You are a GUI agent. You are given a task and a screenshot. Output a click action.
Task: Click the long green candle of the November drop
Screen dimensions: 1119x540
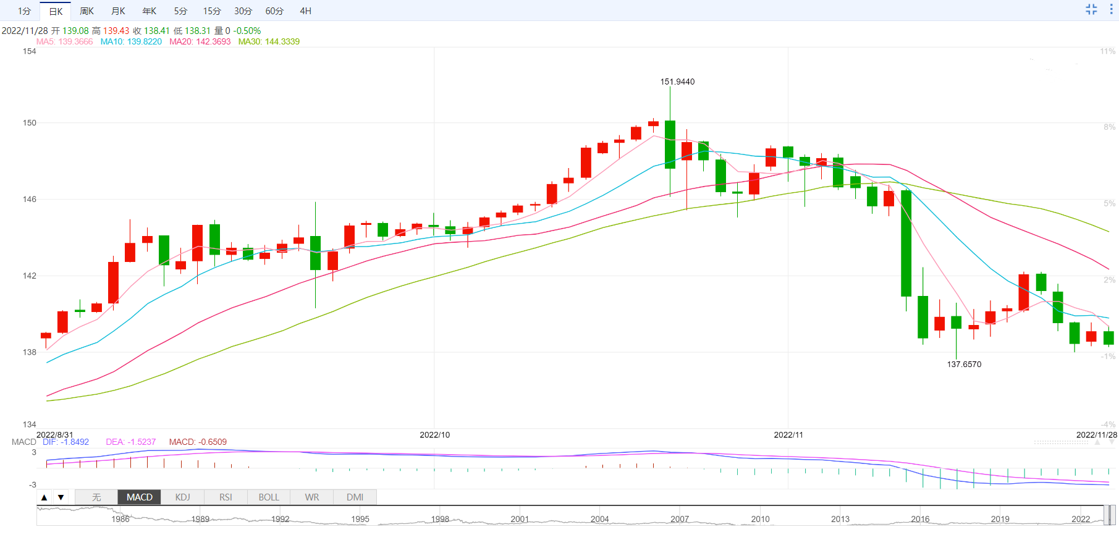(x=906, y=243)
